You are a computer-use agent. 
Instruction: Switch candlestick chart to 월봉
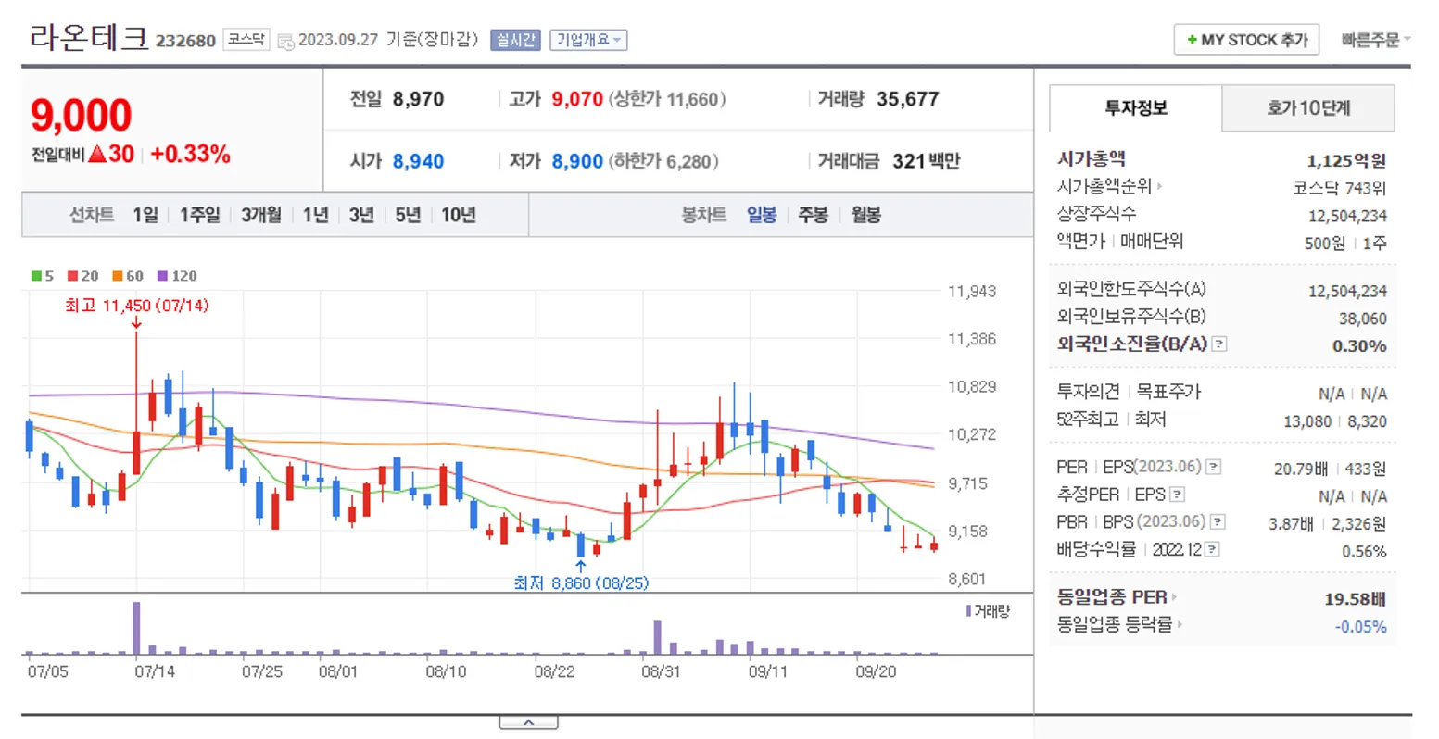click(x=866, y=215)
